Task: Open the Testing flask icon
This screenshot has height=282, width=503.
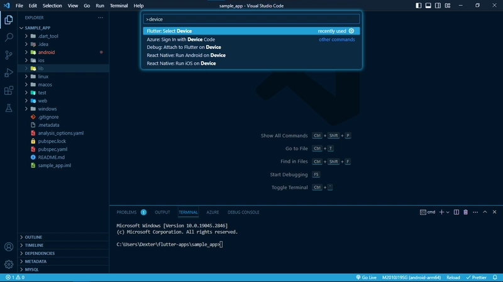Action: [9, 108]
